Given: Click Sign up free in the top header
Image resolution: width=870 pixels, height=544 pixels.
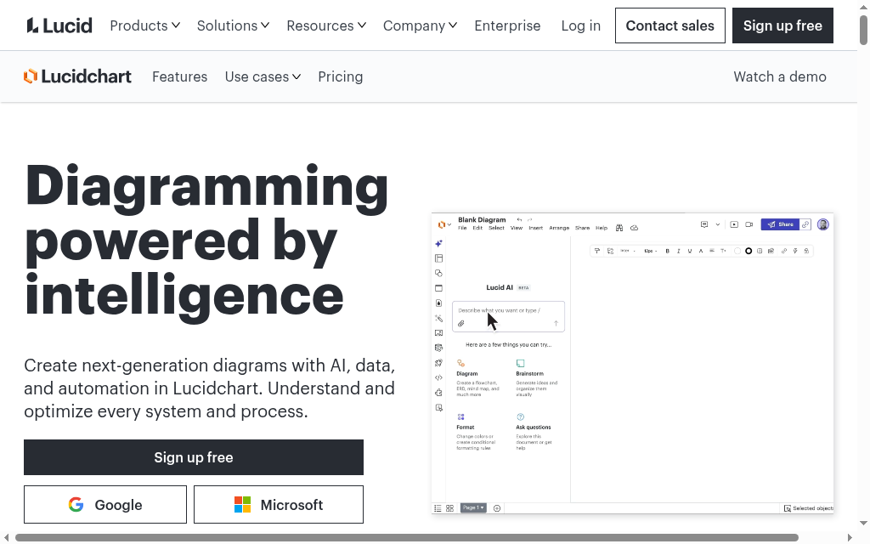Looking at the screenshot, I should coord(782,25).
